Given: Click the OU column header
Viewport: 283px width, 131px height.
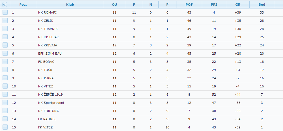Looking at the screenshot, I should pos(114,5).
